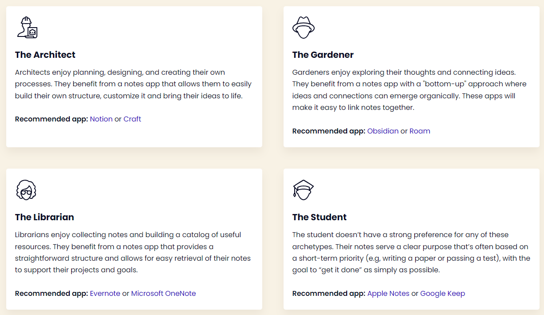The width and height of the screenshot is (544, 315).
Task: Open the Craft app link
Action: [132, 119]
